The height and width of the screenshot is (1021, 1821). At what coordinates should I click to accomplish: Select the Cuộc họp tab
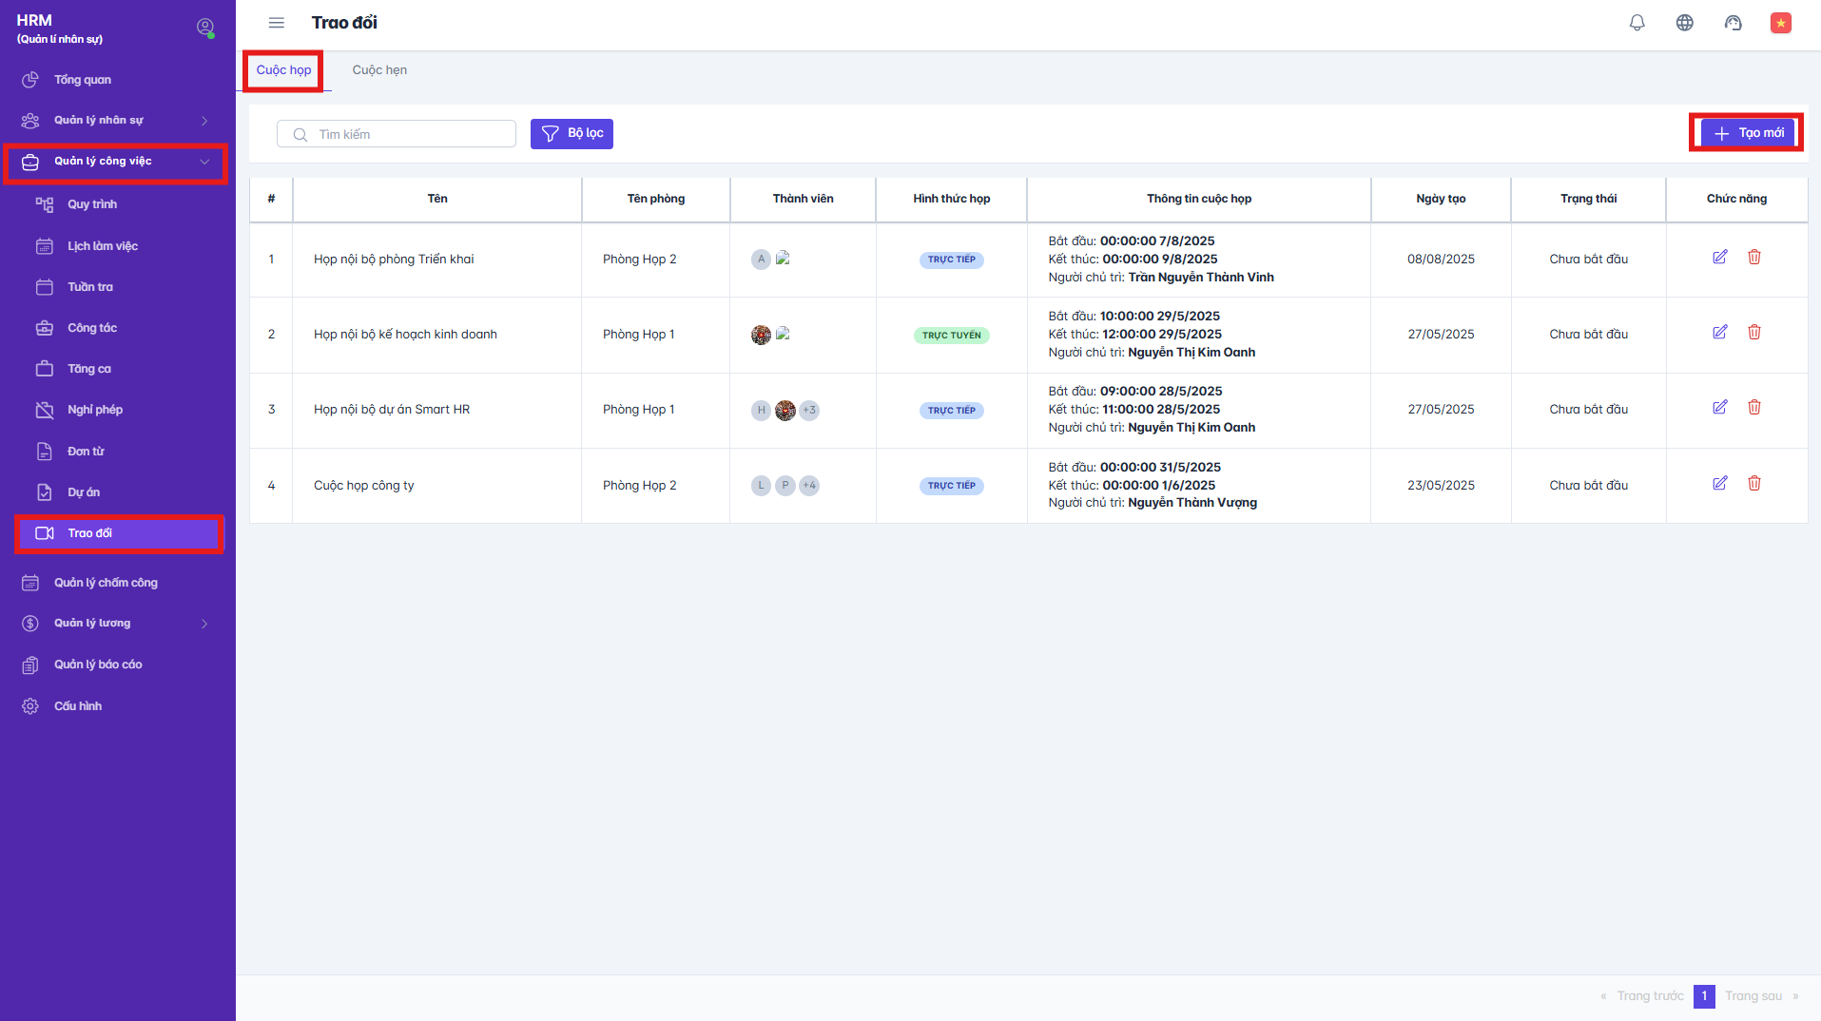283,69
